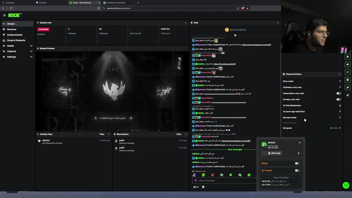
Task: Click the chat bubble widget icon in right rail
Action: (x=348, y=64)
